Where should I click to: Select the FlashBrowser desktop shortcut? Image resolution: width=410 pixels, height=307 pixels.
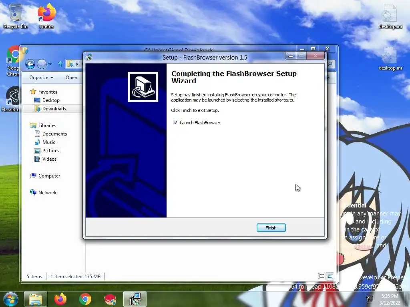pyautogui.click(x=11, y=99)
